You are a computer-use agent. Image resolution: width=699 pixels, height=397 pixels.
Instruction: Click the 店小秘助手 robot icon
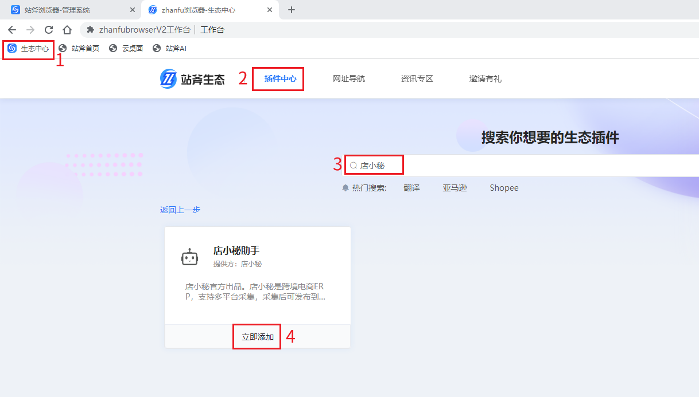coord(190,257)
